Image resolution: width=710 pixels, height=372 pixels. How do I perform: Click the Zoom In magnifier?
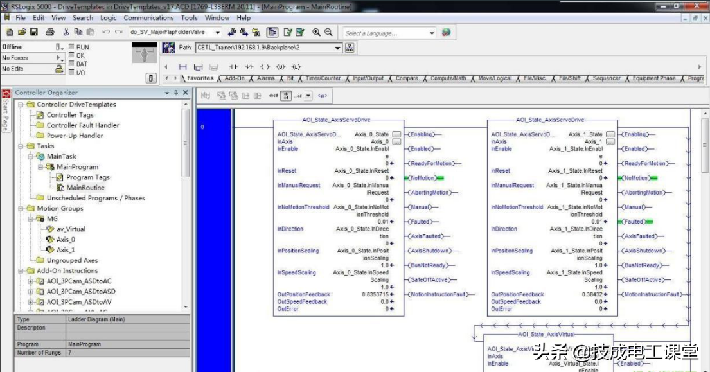(316, 32)
